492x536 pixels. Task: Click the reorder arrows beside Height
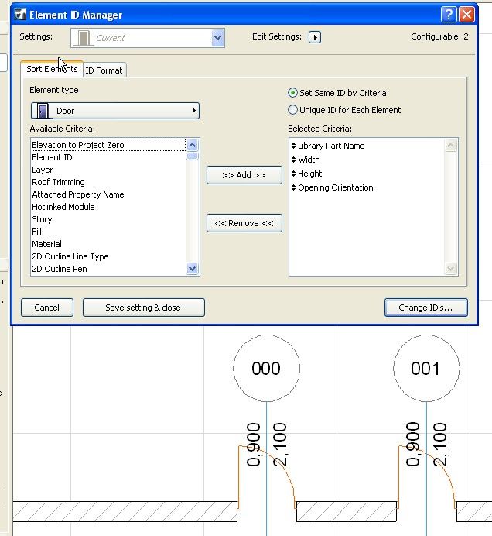(294, 174)
